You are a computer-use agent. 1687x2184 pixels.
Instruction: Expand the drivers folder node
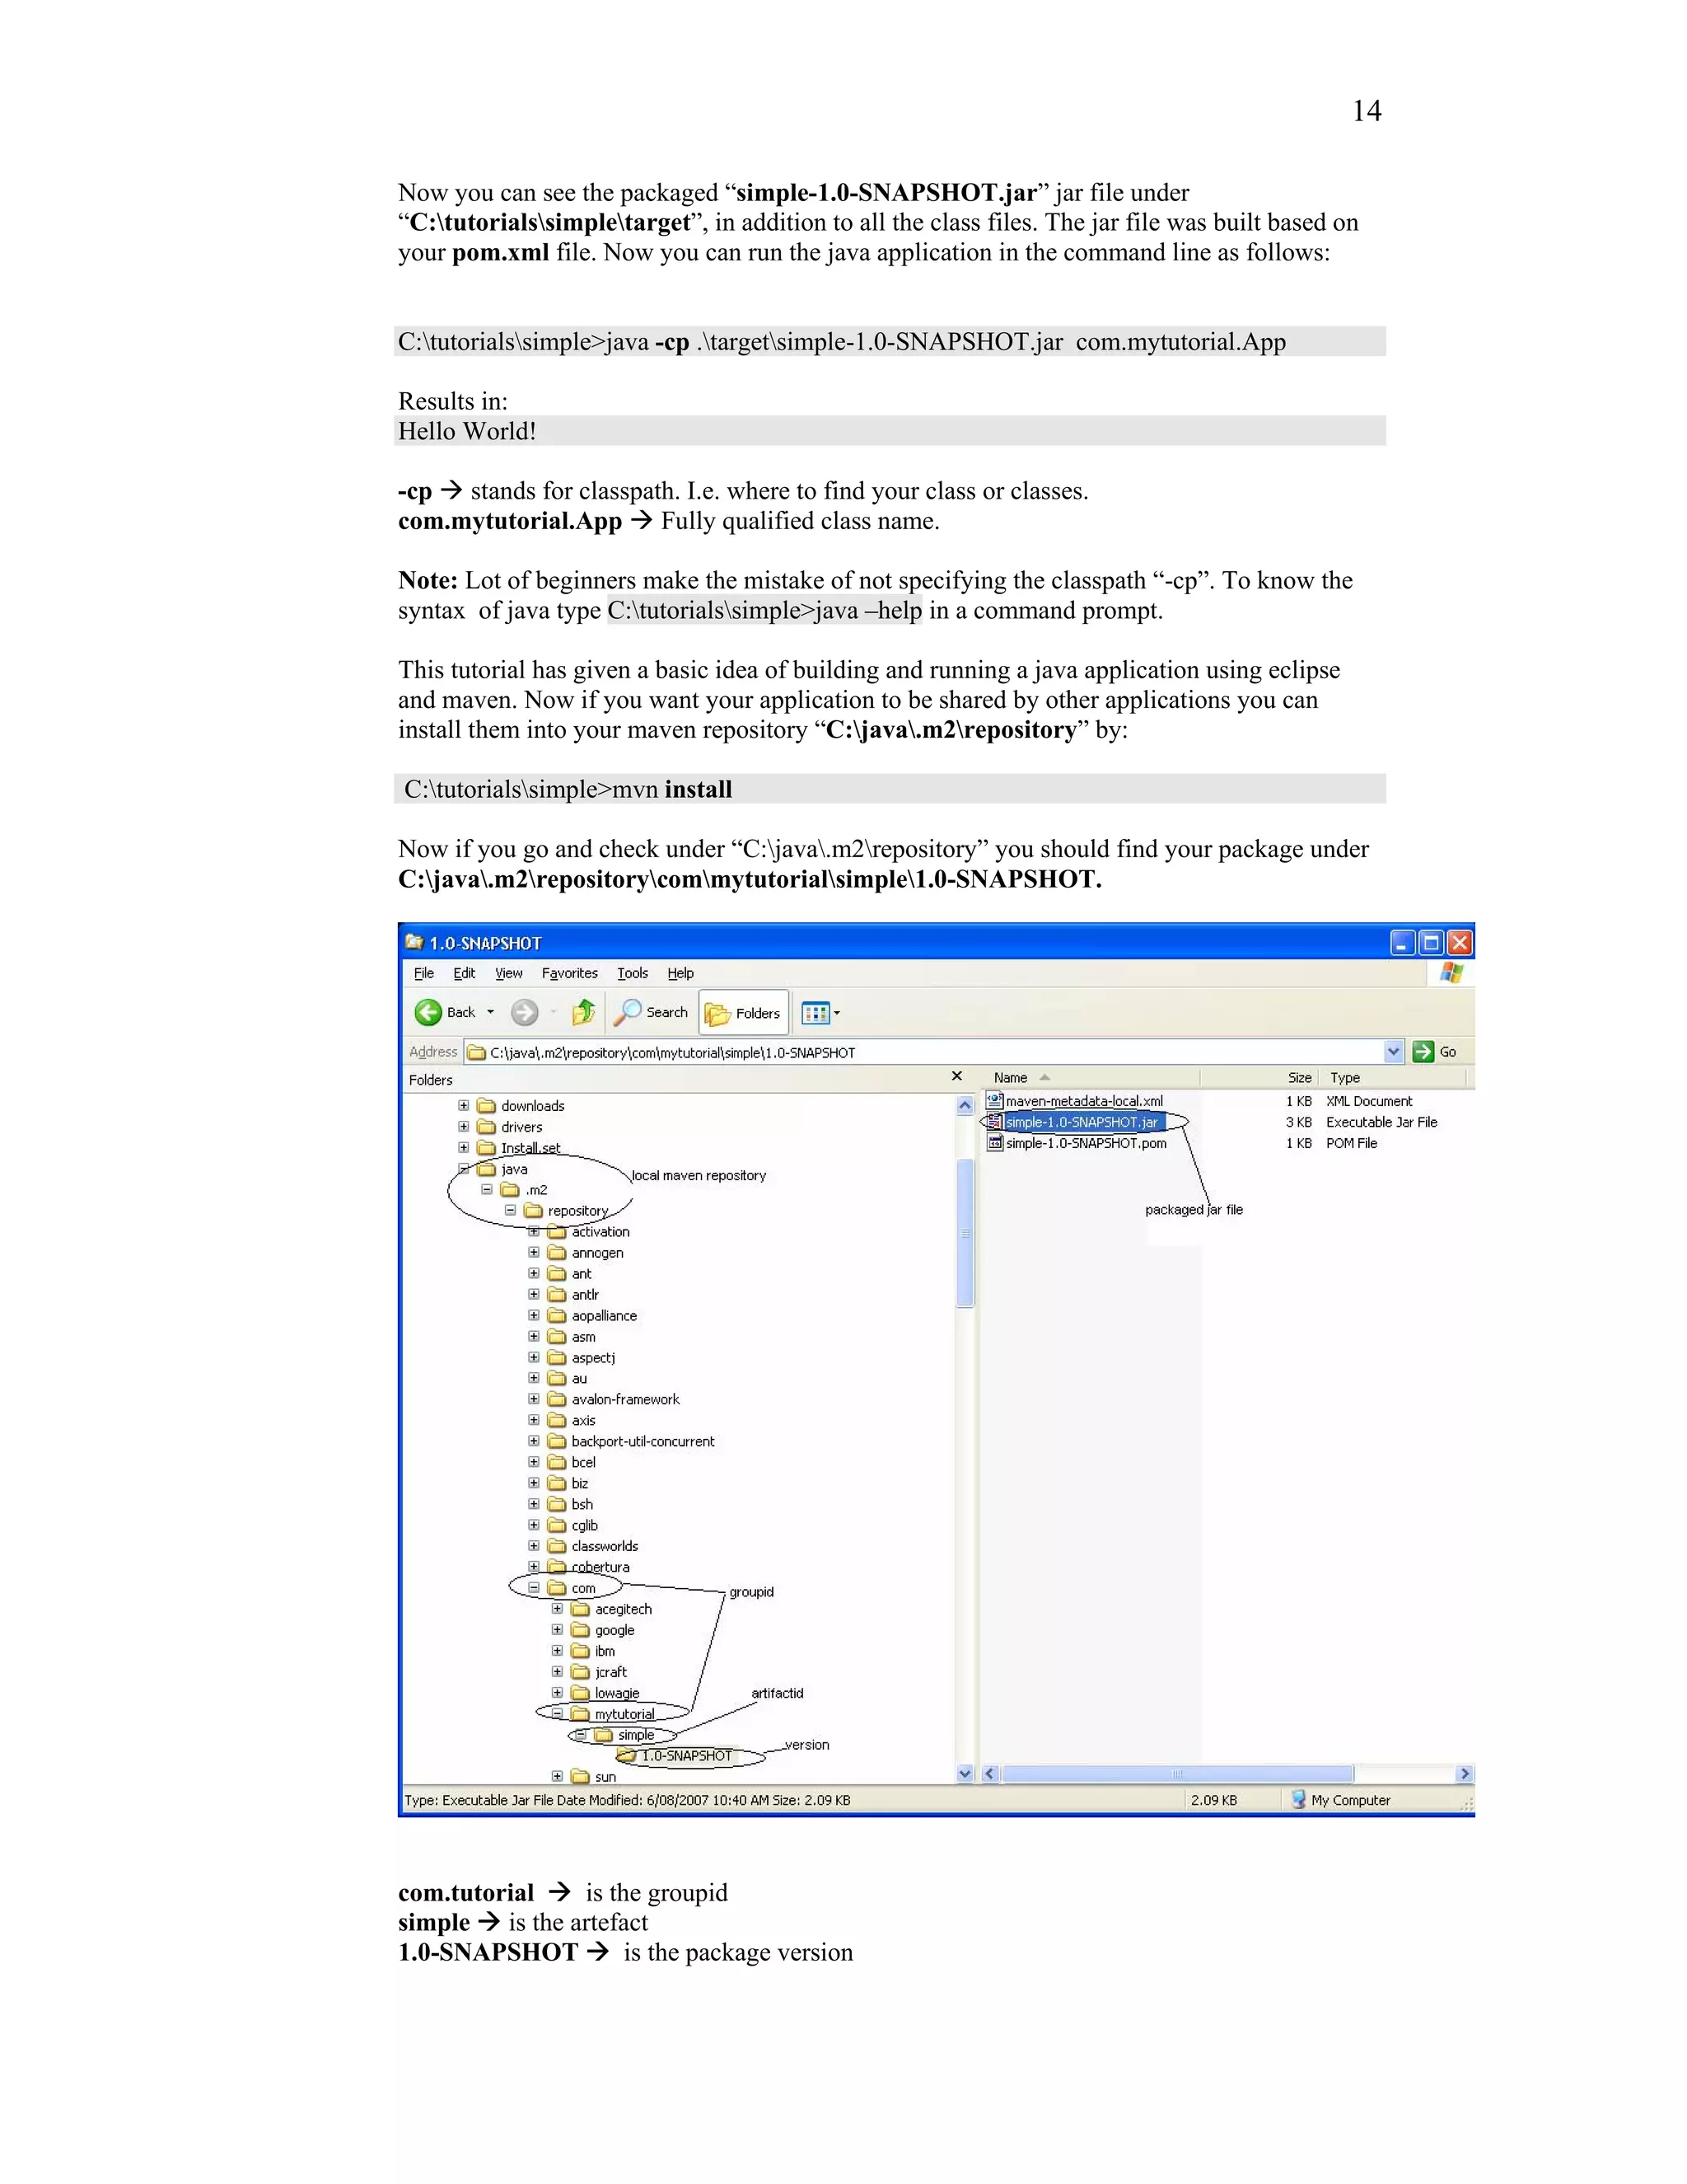464,1126
